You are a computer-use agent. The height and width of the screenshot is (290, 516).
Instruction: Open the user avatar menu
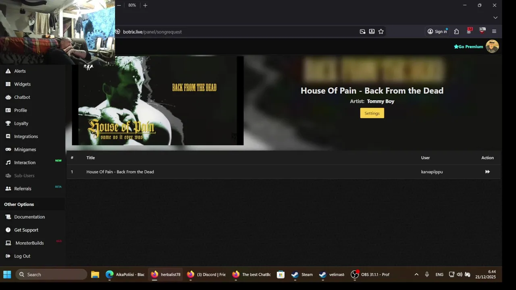pyautogui.click(x=492, y=46)
